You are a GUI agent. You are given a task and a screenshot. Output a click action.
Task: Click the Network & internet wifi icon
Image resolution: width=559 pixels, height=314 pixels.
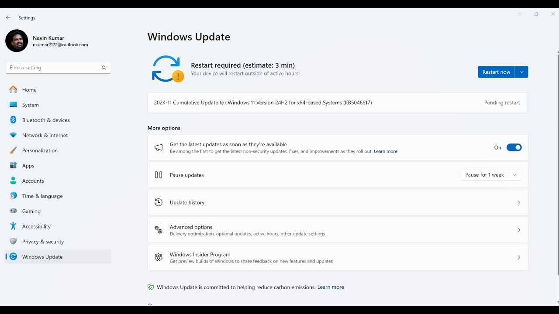13,135
